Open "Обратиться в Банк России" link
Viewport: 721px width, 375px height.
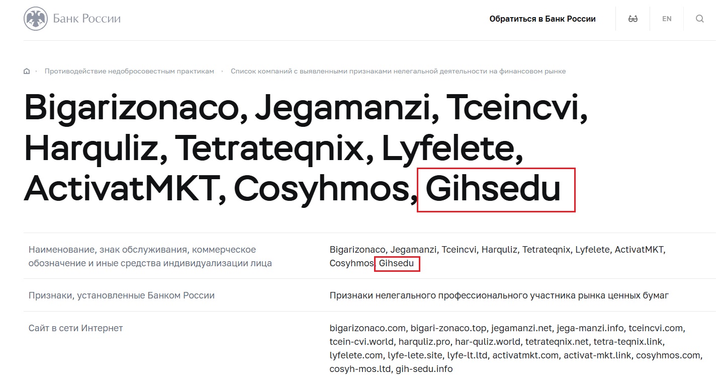click(x=542, y=19)
